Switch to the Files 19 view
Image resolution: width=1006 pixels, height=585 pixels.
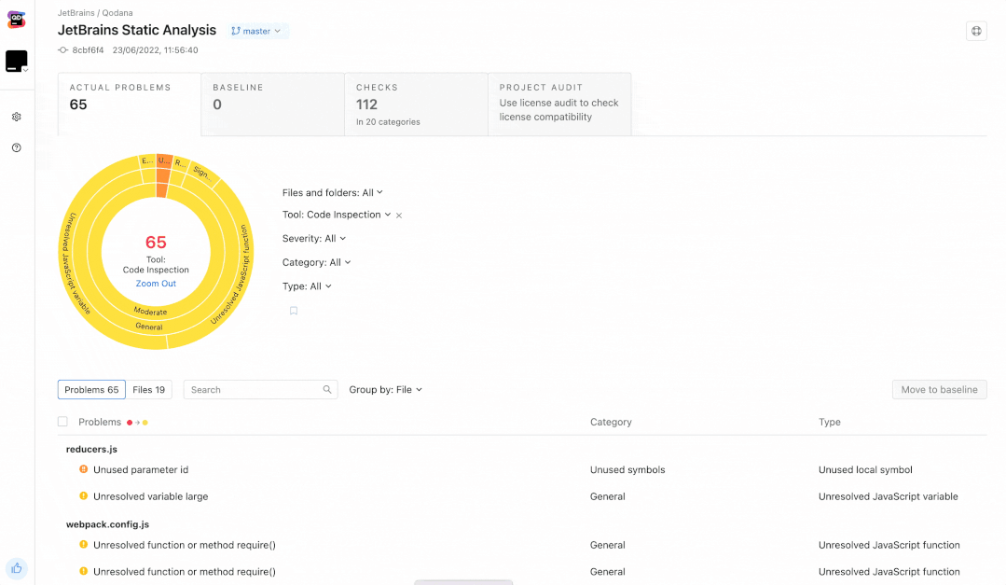pyautogui.click(x=149, y=390)
